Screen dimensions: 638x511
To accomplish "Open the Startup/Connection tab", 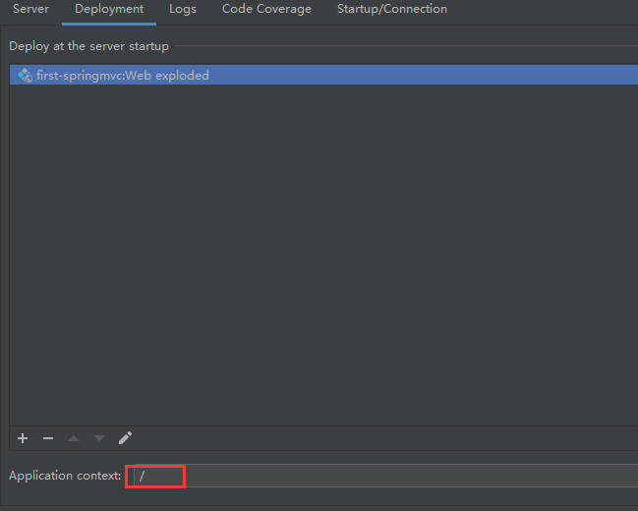I will click(392, 9).
